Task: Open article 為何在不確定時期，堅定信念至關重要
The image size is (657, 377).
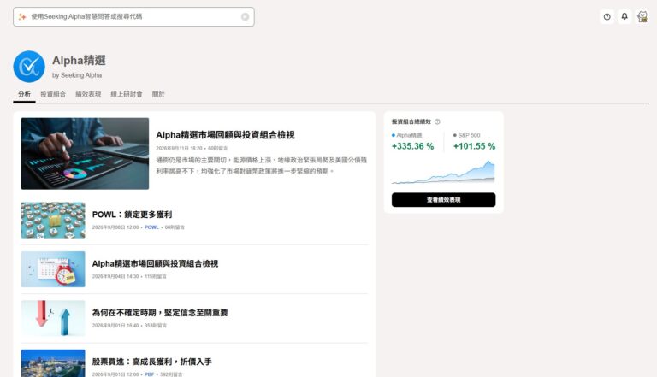Action: click(x=160, y=313)
